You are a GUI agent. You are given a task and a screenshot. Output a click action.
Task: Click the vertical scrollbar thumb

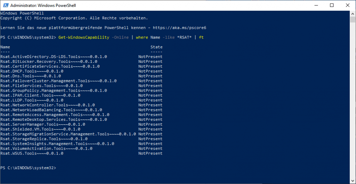(353, 20)
